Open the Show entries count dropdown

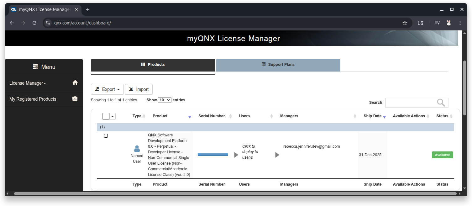165,100
